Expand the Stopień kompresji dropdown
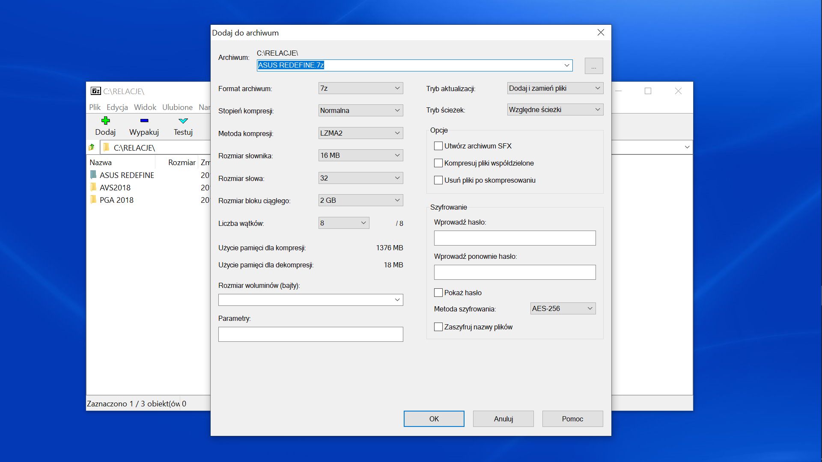Image resolution: width=822 pixels, height=462 pixels. [x=360, y=110]
